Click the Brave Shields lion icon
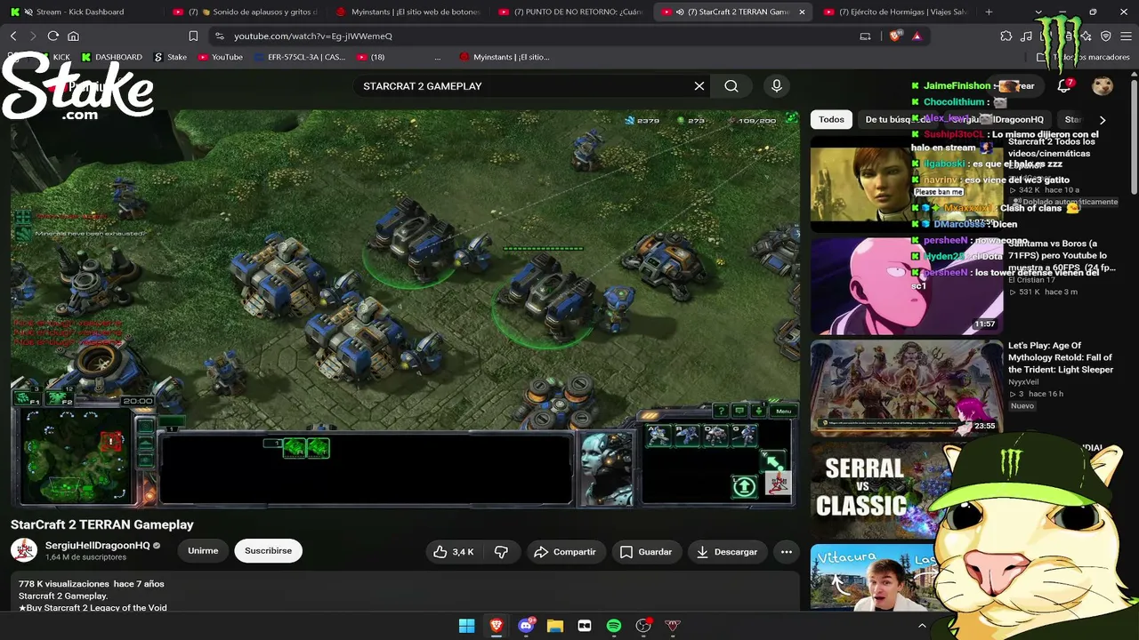Image resolution: width=1139 pixels, height=640 pixels. [x=895, y=36]
